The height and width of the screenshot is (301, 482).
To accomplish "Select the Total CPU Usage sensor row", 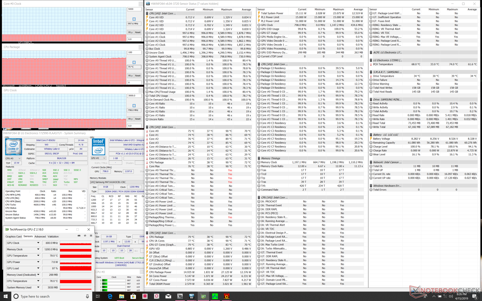I will click(199, 96).
